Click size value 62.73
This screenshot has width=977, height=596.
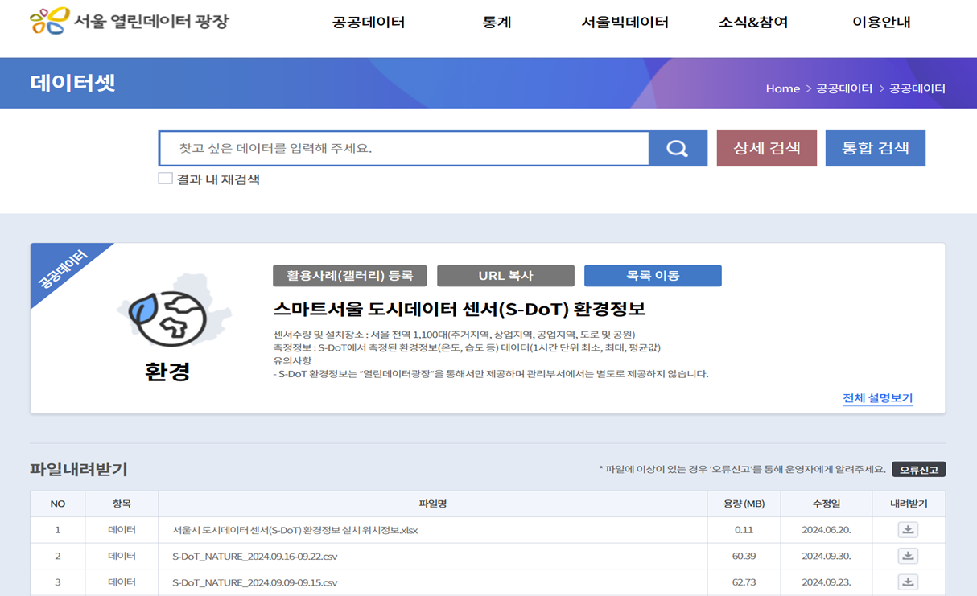coord(744,582)
